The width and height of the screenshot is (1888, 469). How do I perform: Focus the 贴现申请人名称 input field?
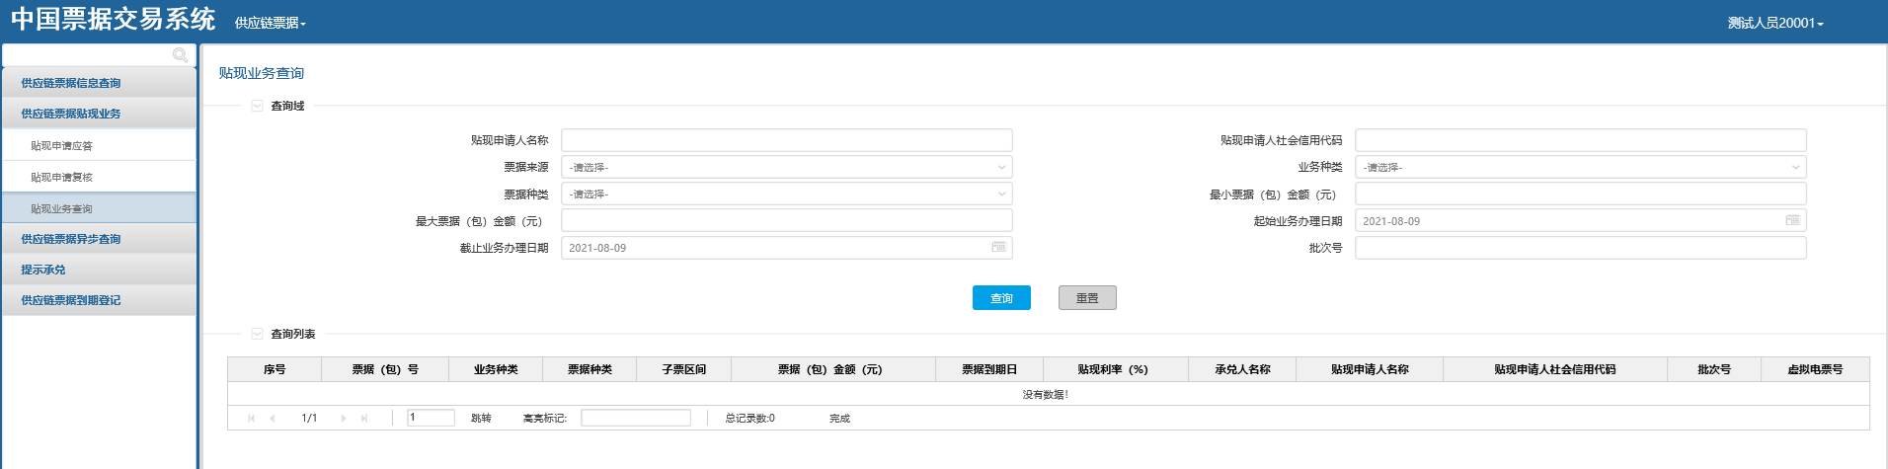coord(786,140)
